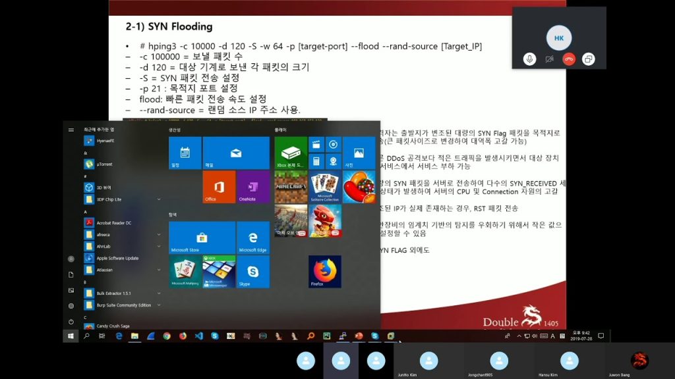675x379 pixels.
Task: Open Chrome from the Windows taskbar
Action: pyautogui.click(x=167, y=336)
